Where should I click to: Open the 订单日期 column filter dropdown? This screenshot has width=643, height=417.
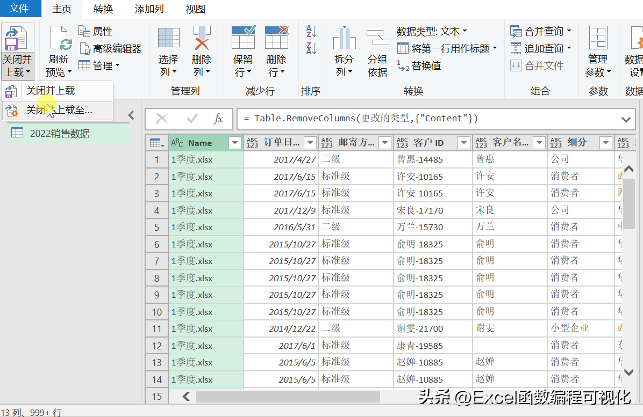coord(310,143)
